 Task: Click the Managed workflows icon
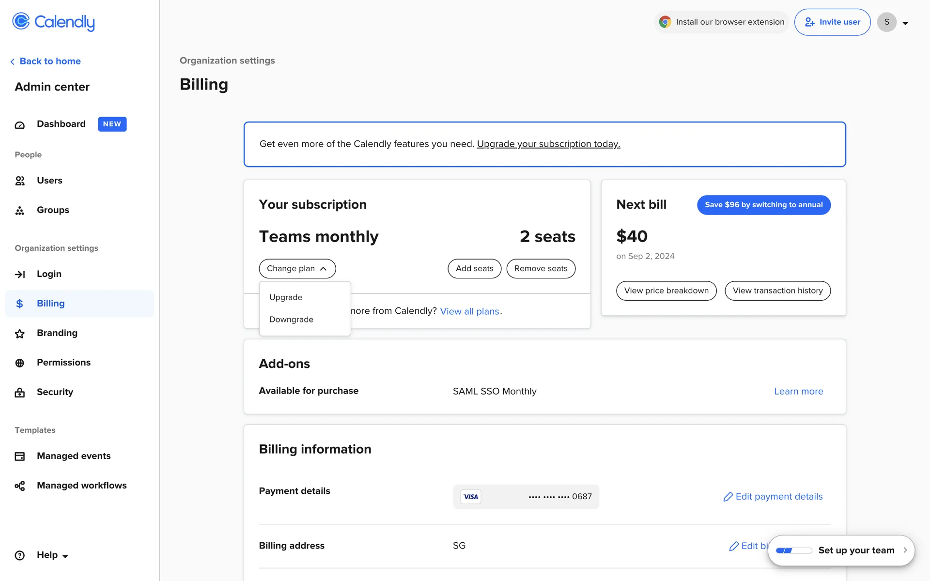(x=20, y=486)
